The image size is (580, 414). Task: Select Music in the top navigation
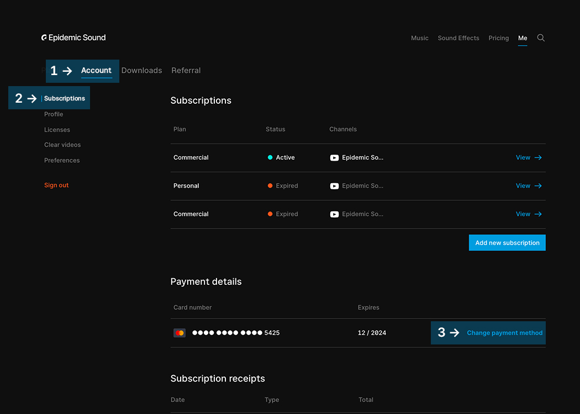coord(419,38)
